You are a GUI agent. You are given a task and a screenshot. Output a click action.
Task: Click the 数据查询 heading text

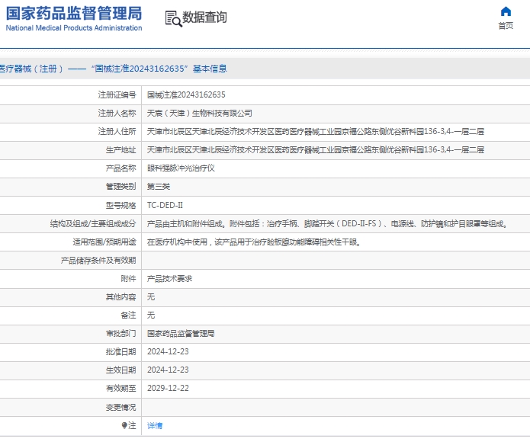(205, 18)
